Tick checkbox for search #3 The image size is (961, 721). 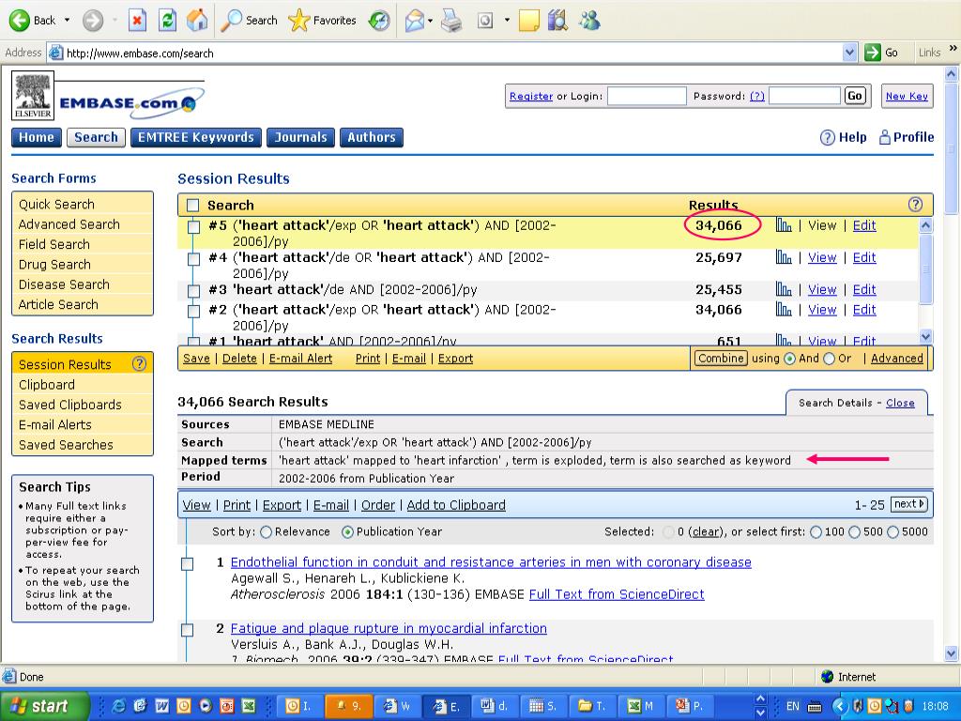193,291
